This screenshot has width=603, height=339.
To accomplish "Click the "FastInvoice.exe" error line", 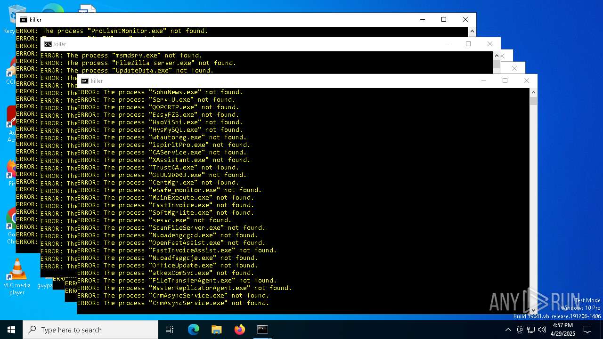I will click(166, 205).
